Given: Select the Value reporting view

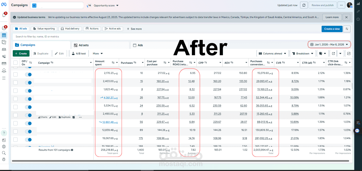Looking at the screenshot, I should pos(44,29).
